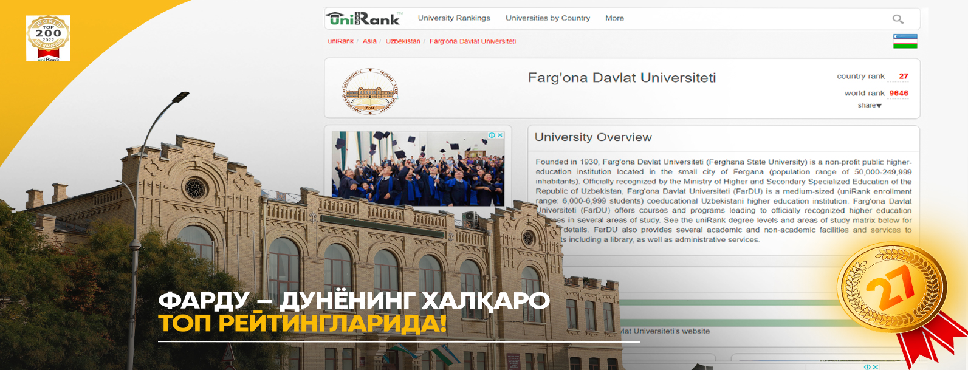Click the 'world rank' label
This screenshot has height=370, width=968.
(864, 94)
